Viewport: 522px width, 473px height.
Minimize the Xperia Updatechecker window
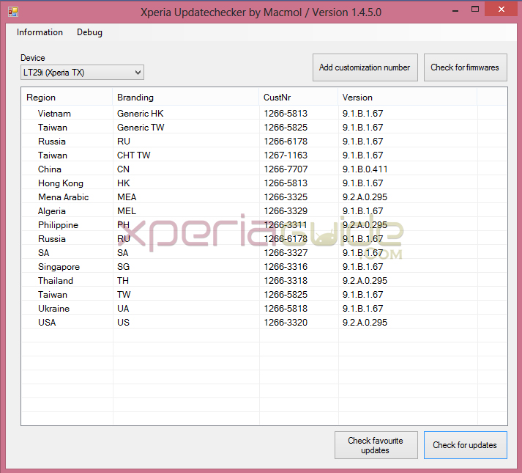click(x=455, y=10)
